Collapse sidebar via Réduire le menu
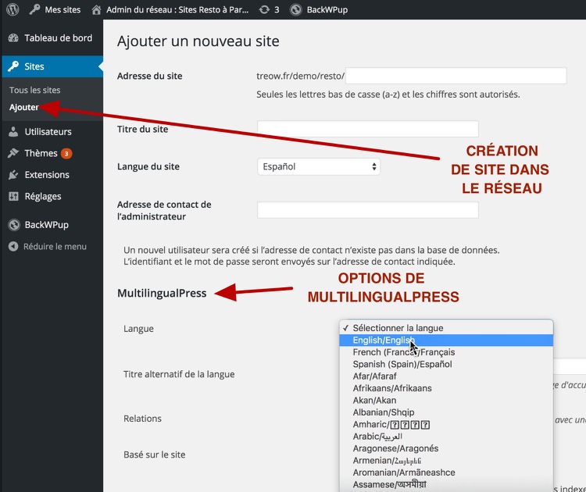The height and width of the screenshot is (492, 586). pyautogui.click(x=55, y=247)
